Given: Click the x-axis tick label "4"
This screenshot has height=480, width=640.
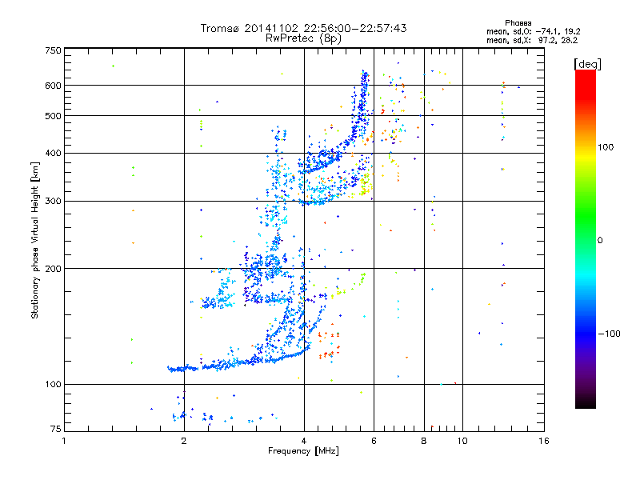Looking at the screenshot, I should (x=304, y=441).
